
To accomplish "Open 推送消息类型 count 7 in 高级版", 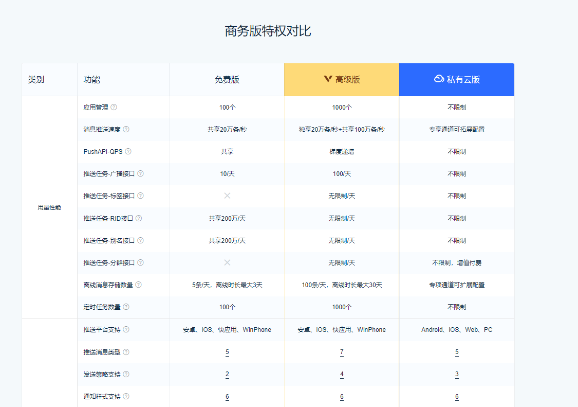I will (342, 352).
